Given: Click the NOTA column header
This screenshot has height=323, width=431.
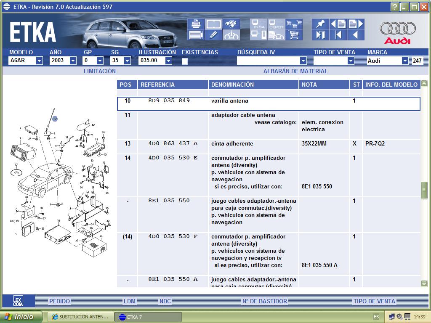Looking at the screenshot, I should coord(325,85).
